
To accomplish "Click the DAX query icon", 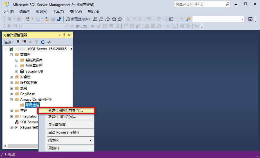I will click(120, 19).
